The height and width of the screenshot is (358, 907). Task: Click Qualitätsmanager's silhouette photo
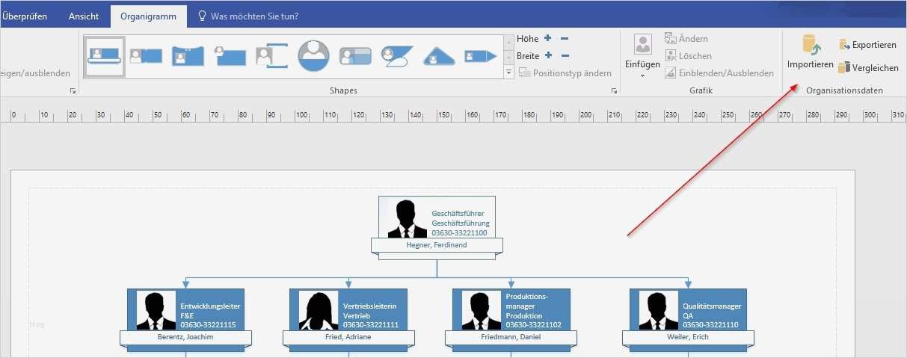coord(658,310)
